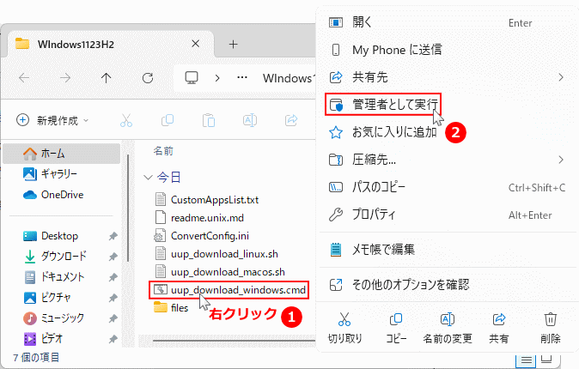This screenshot has width=579, height=369.
Task: Refresh the folder view
Action: coord(148,78)
